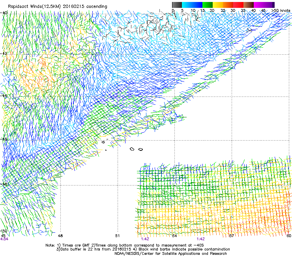The width and height of the screenshot is (292, 256).
Task: Click the red 30-35 knots legend swatch
Action: tap(238, 5)
